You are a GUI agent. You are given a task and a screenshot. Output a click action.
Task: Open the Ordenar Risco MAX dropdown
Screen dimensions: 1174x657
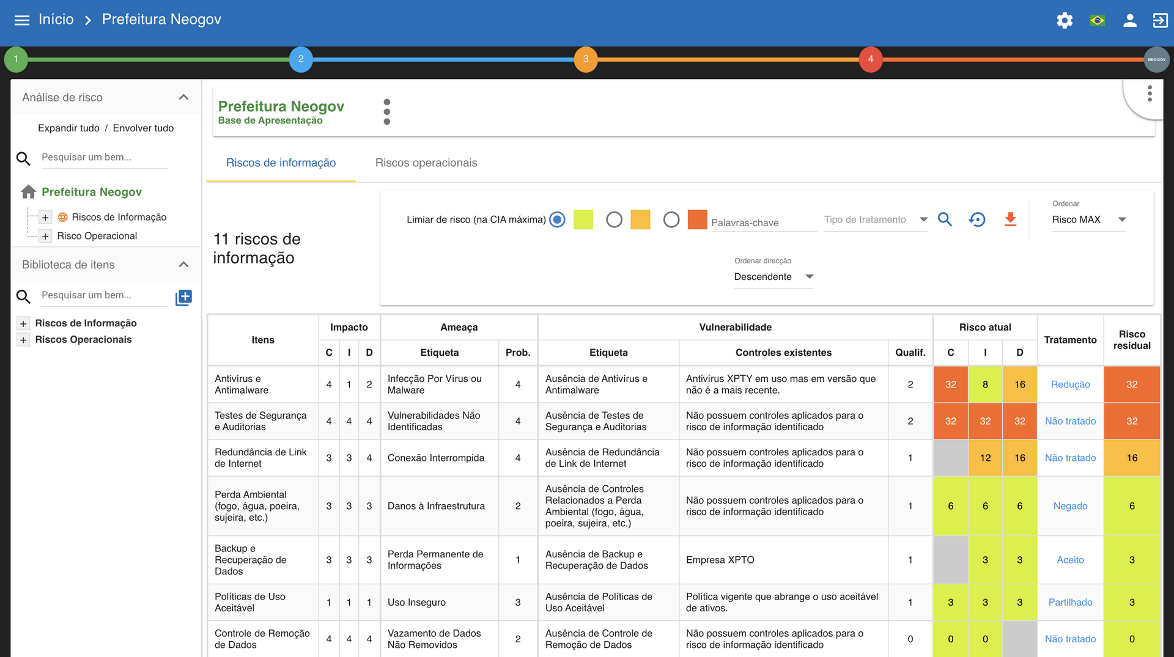click(1088, 219)
